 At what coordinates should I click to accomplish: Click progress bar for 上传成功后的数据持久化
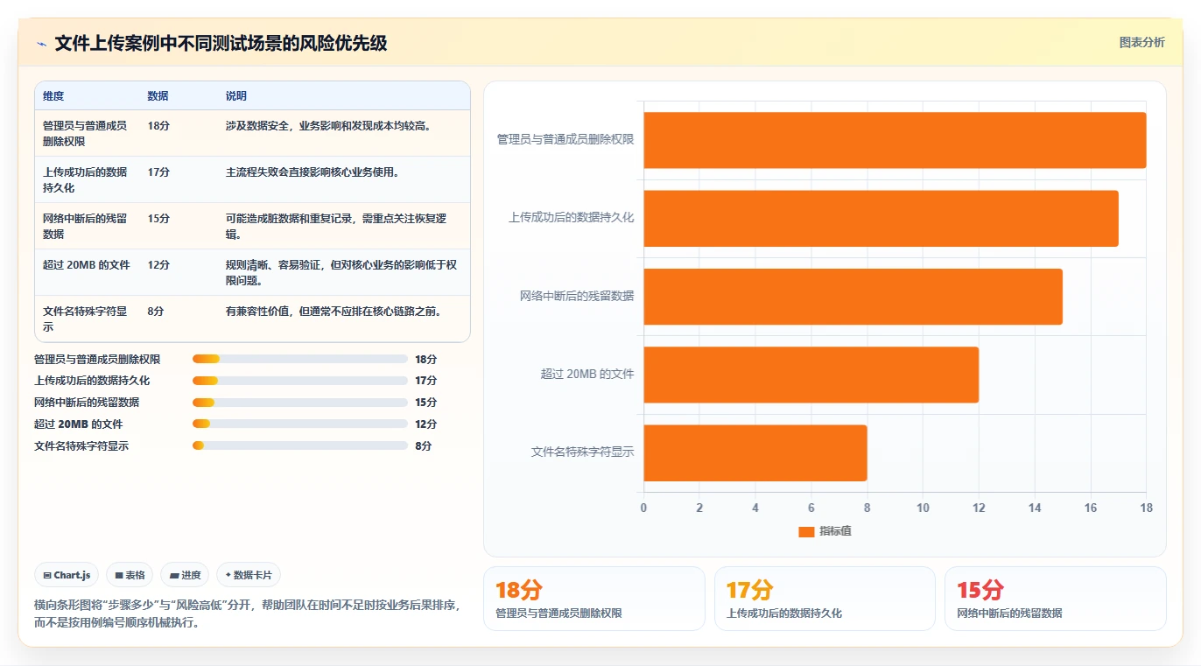tap(300, 381)
